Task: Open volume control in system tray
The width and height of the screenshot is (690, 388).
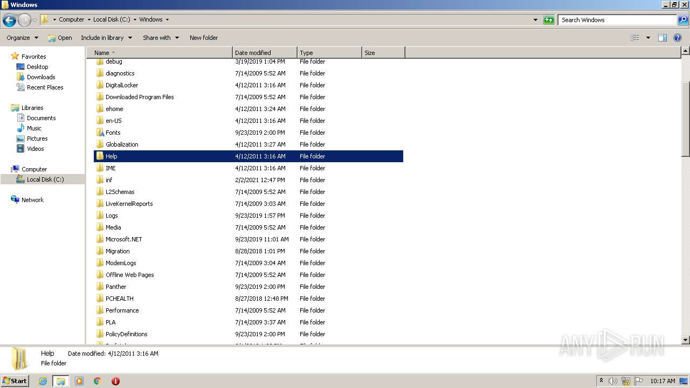Action: [x=613, y=381]
